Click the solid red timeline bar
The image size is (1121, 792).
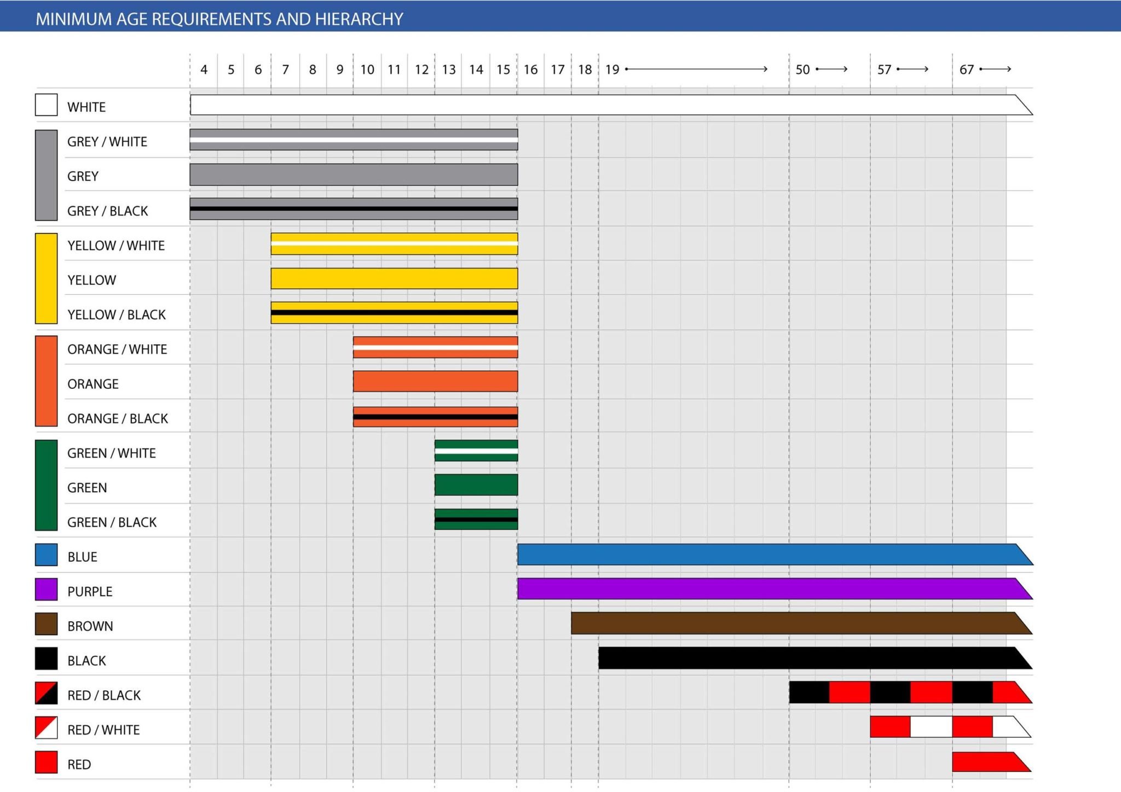pos(992,762)
